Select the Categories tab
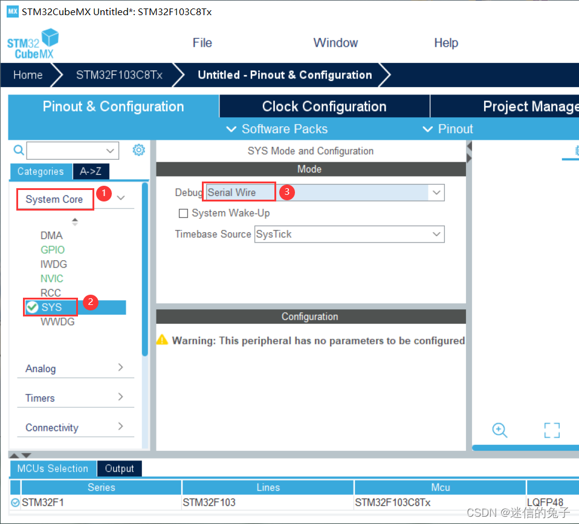 point(40,172)
